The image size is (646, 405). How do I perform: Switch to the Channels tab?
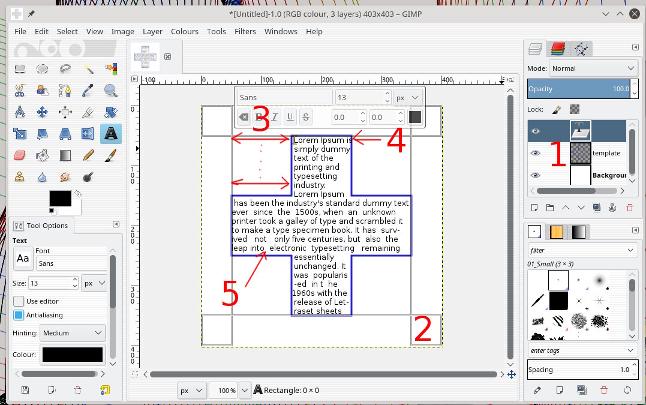click(x=558, y=49)
